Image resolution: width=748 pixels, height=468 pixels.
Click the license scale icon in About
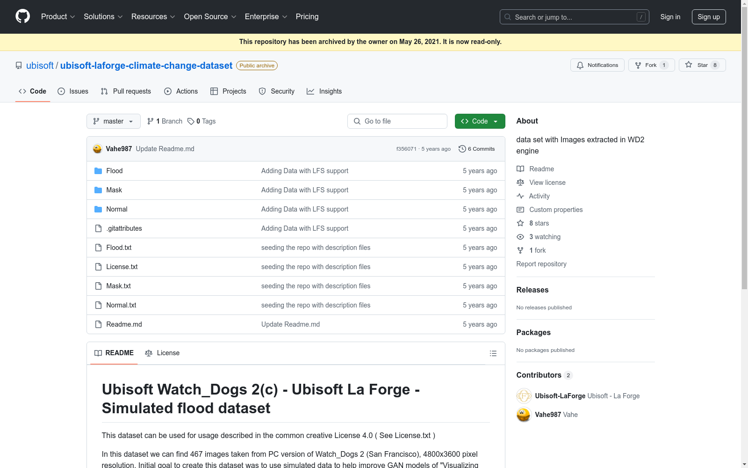(x=520, y=183)
